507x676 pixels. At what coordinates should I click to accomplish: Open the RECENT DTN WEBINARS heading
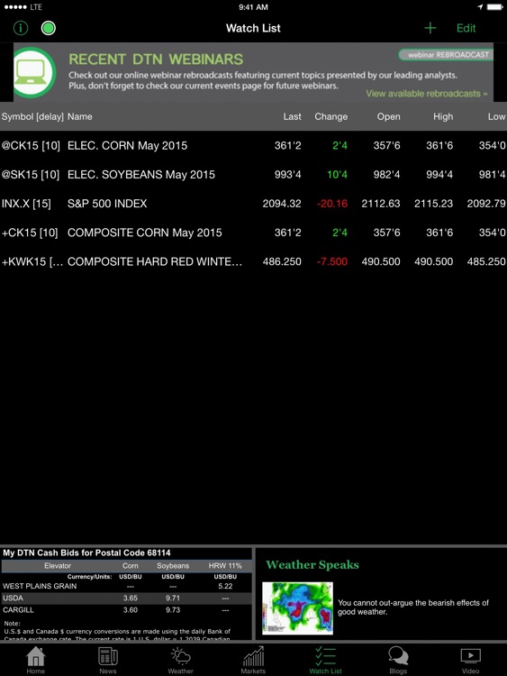156,59
